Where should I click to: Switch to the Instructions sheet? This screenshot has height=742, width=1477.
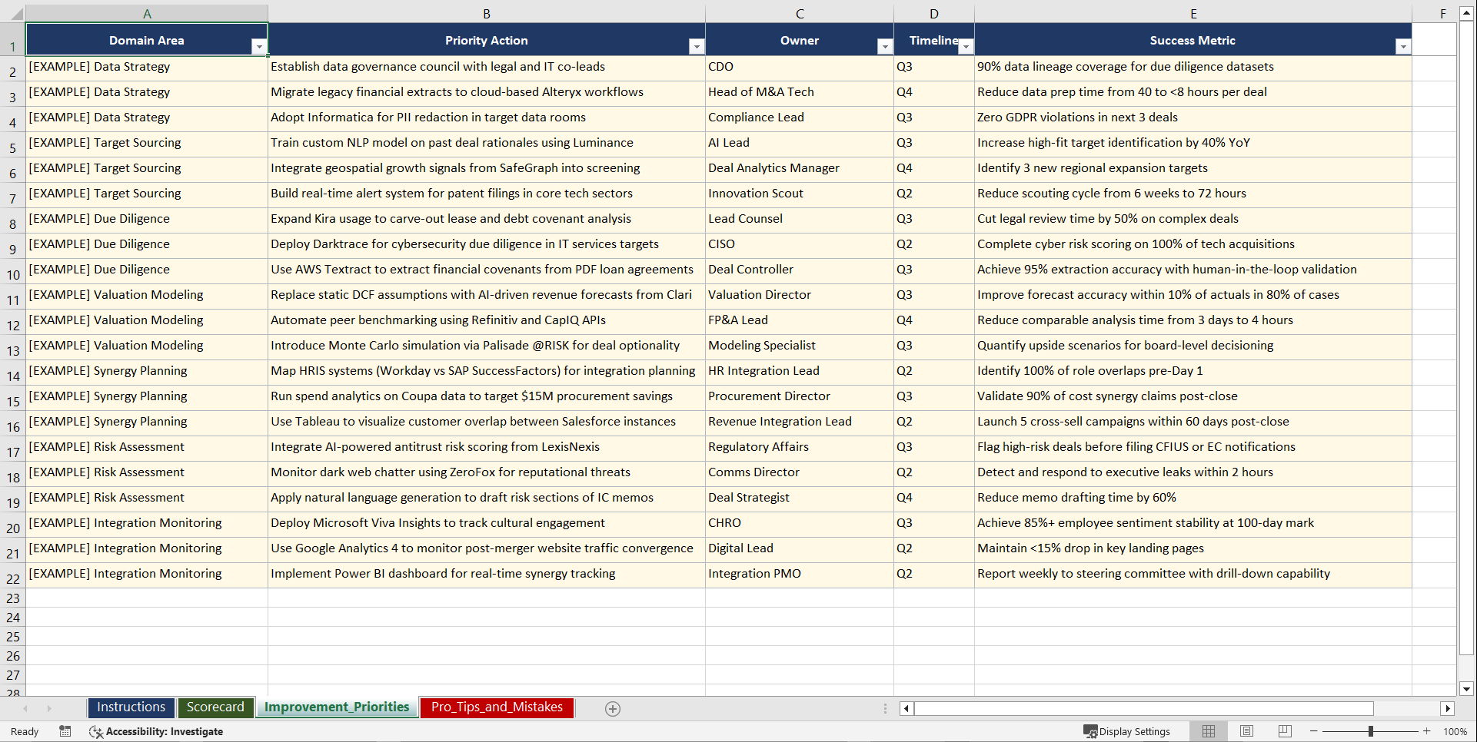point(131,707)
